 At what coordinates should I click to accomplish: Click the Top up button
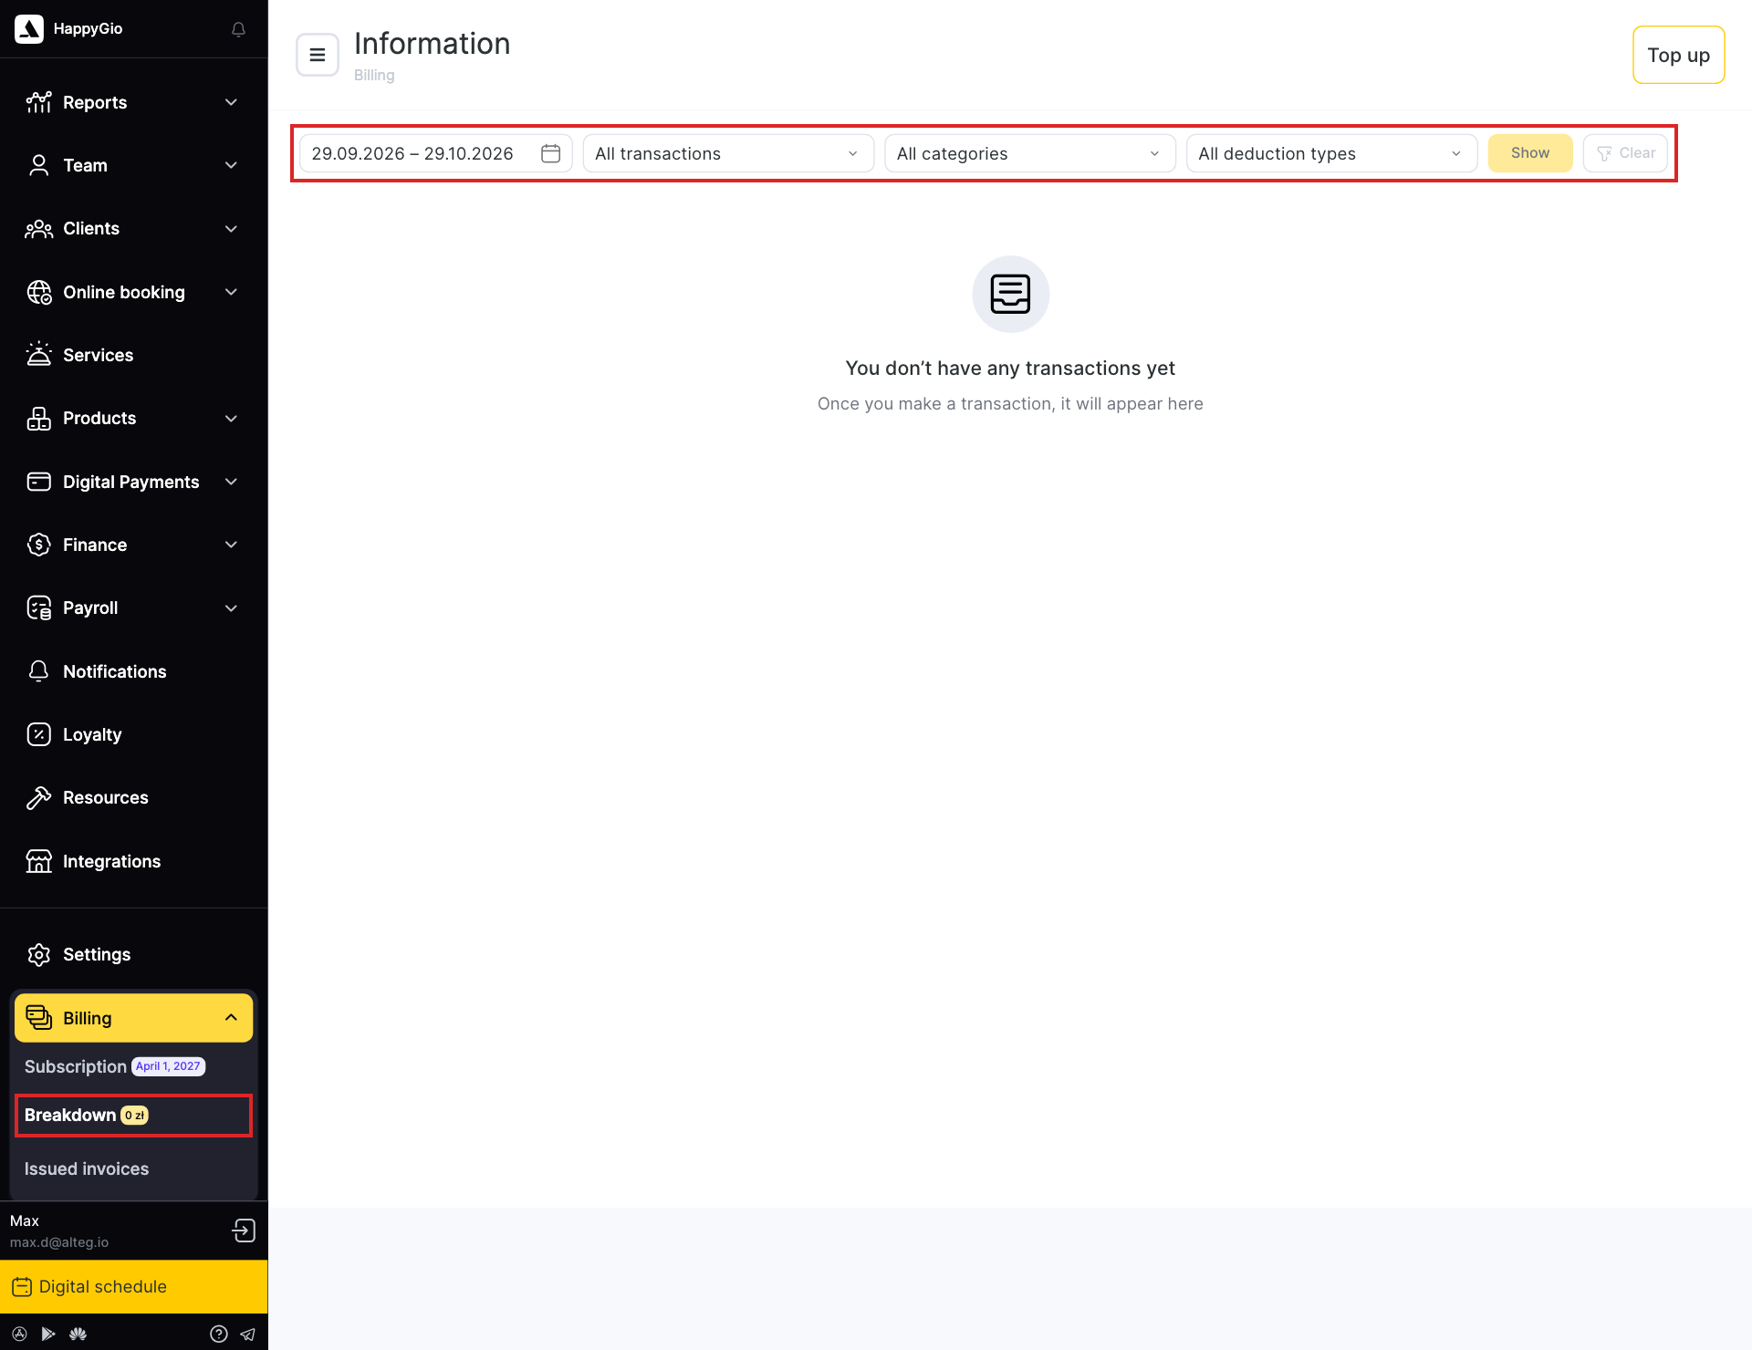(x=1678, y=55)
